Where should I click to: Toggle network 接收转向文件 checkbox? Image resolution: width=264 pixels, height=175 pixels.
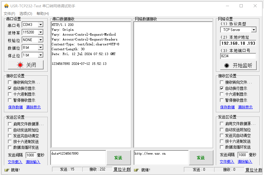[222, 82]
